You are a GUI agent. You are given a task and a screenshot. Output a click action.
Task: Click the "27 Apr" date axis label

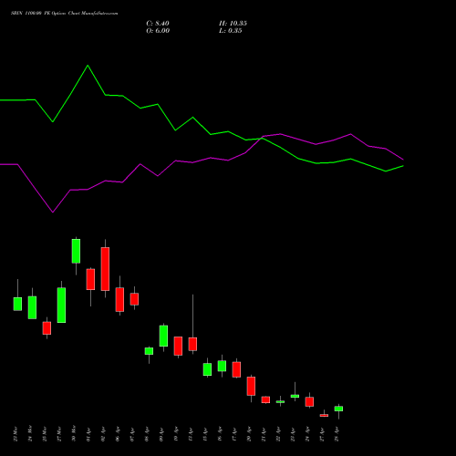click(x=322, y=434)
